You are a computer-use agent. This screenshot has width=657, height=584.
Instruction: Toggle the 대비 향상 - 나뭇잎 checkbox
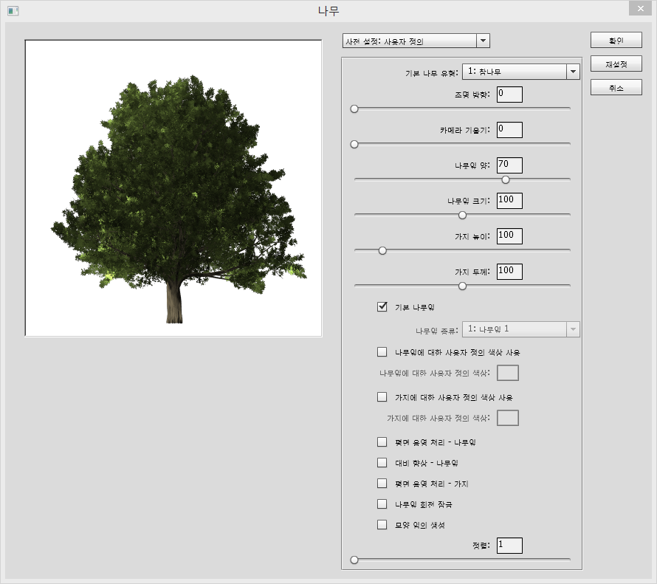click(382, 463)
